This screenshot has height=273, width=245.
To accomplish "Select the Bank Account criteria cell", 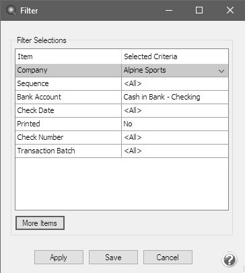I will (175, 97).
